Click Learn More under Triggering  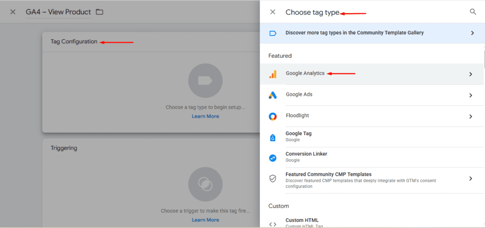[206, 220]
